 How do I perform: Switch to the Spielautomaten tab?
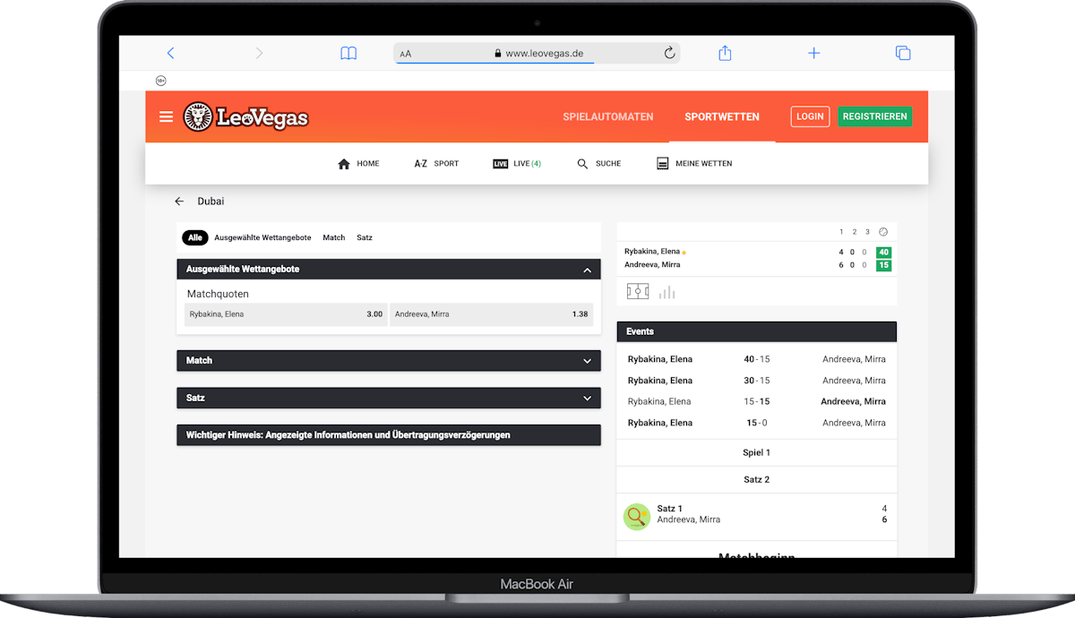tap(607, 116)
